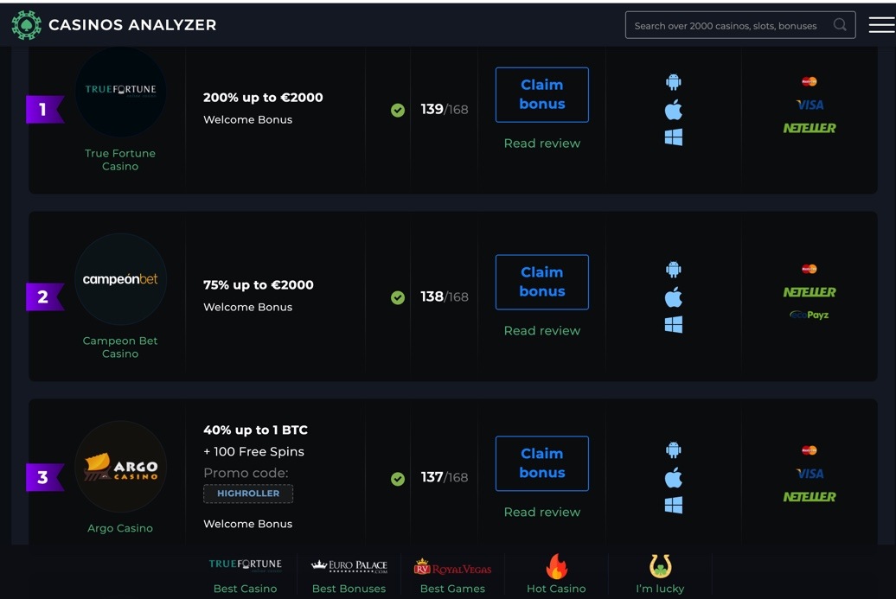Click Visa logo in Argo Casino row
896x599 pixels.
pos(810,474)
